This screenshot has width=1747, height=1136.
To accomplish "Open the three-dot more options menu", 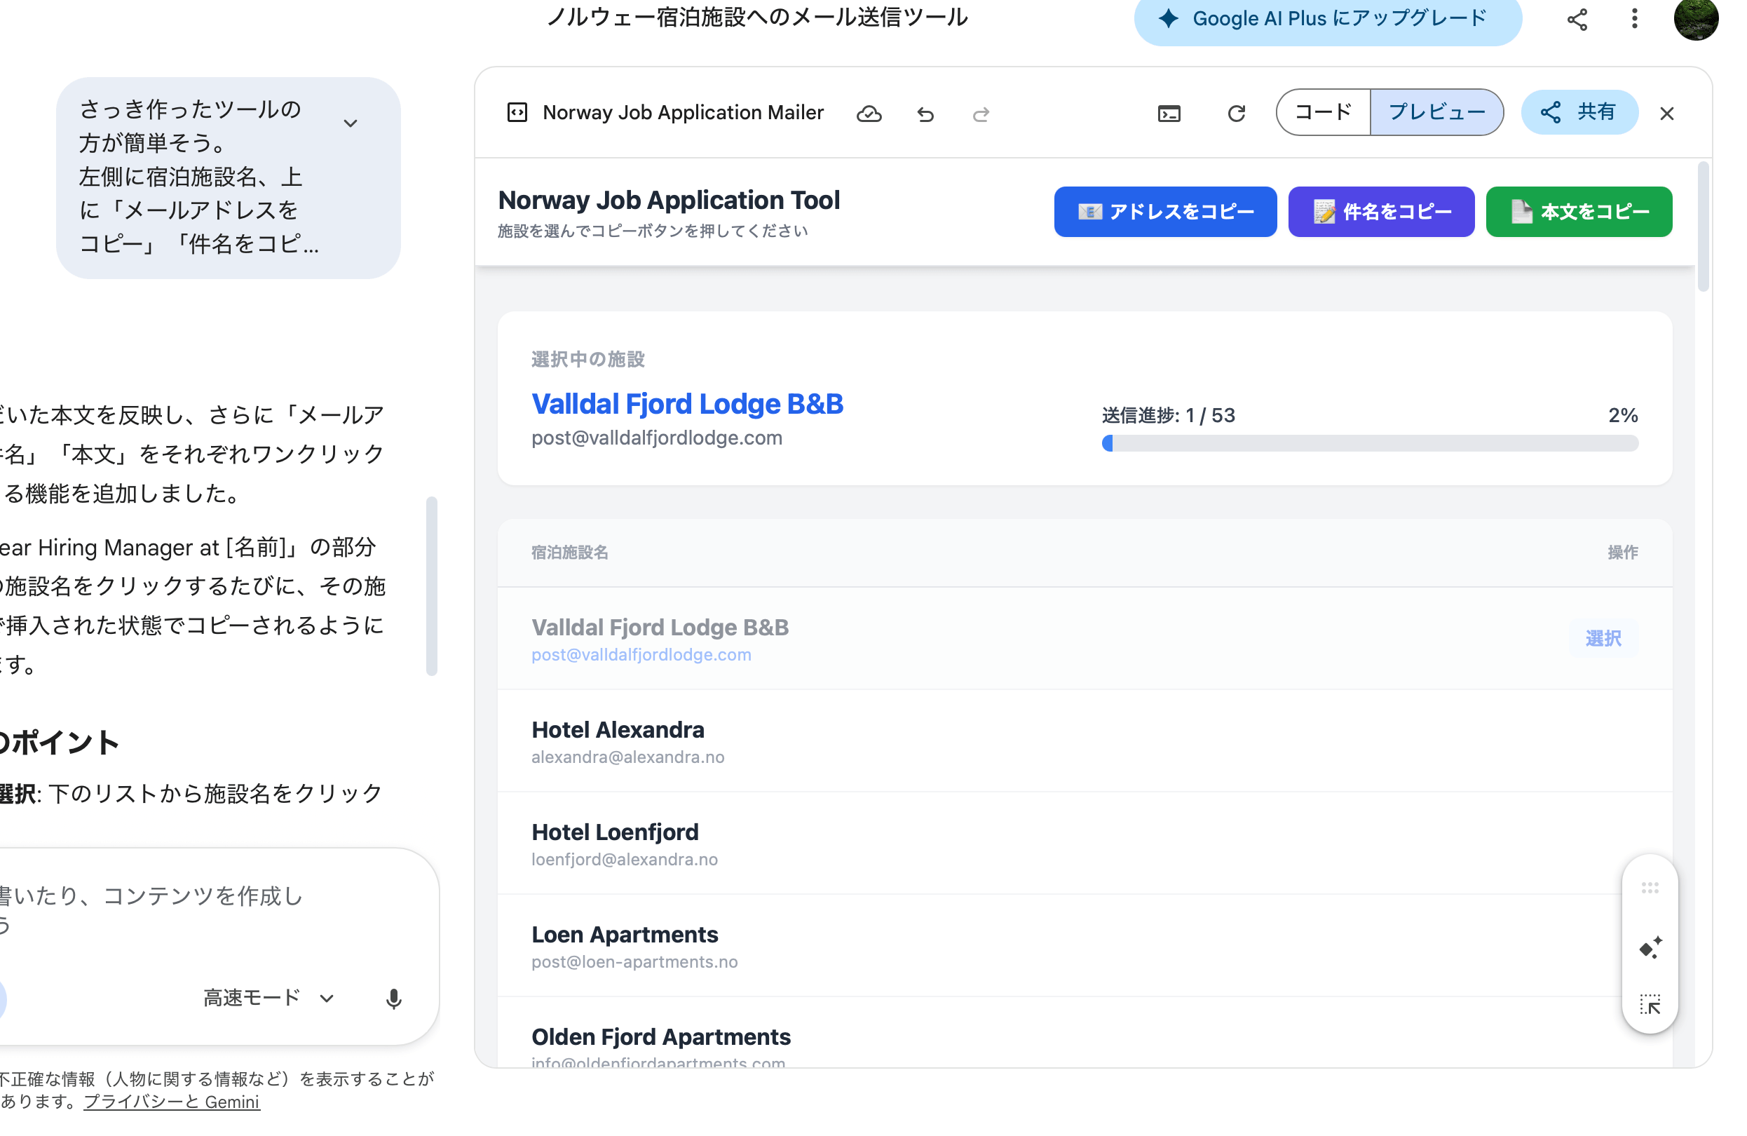I will (x=1634, y=18).
